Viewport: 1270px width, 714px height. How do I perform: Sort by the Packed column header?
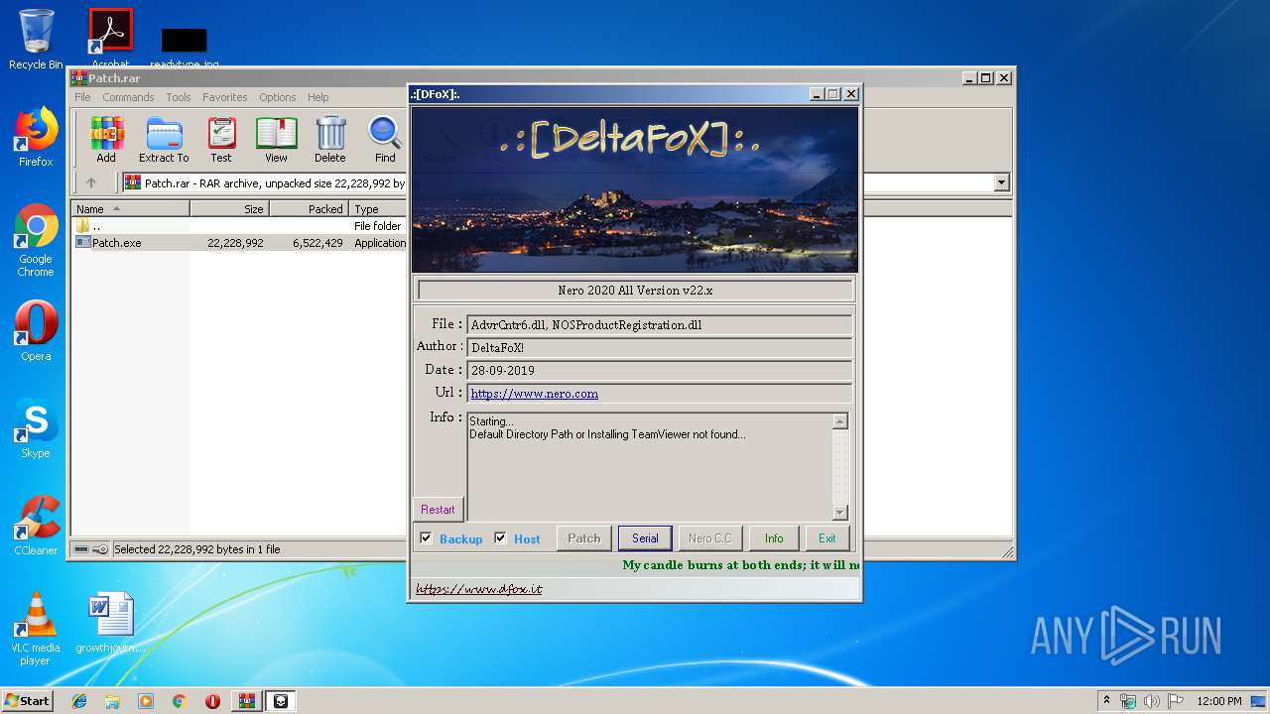309,209
